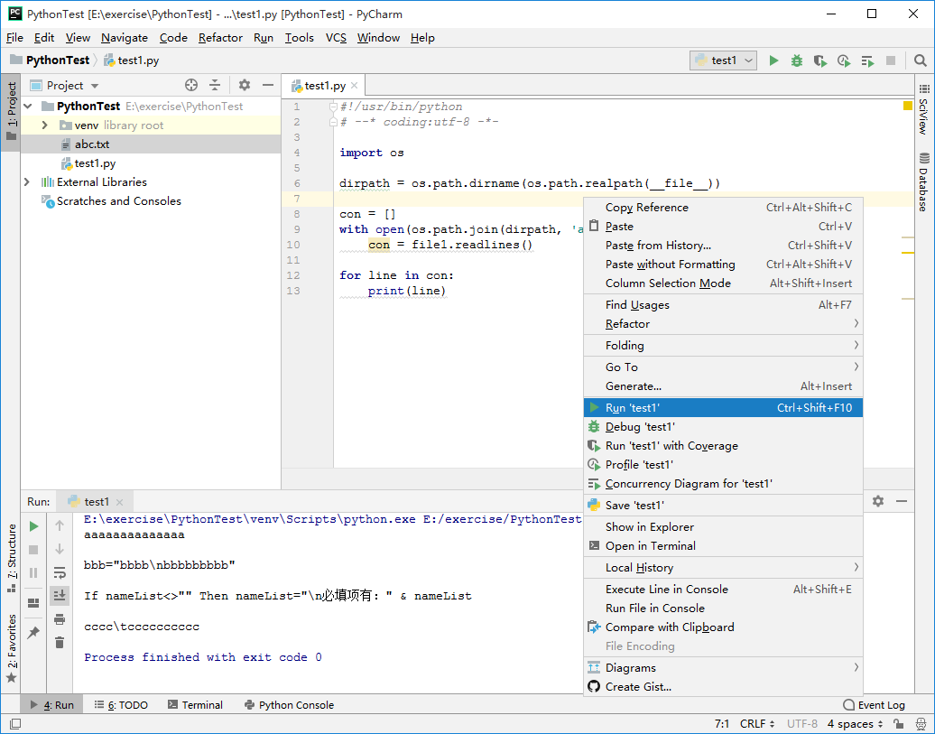Open Project panel settings gear
The height and width of the screenshot is (734, 935).
click(244, 85)
